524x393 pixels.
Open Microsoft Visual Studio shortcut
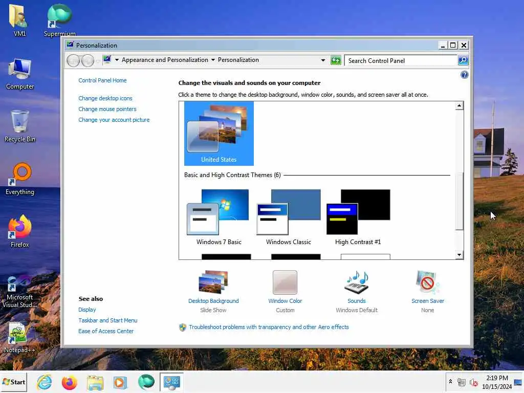20,291
